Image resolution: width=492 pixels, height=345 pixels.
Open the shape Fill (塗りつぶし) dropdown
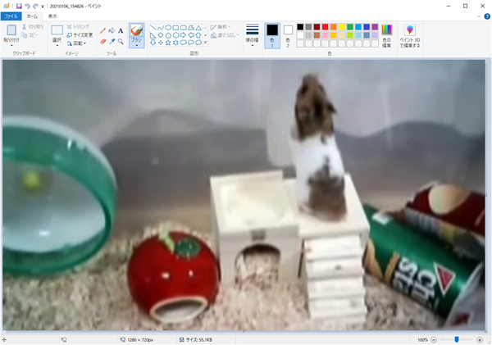point(225,35)
